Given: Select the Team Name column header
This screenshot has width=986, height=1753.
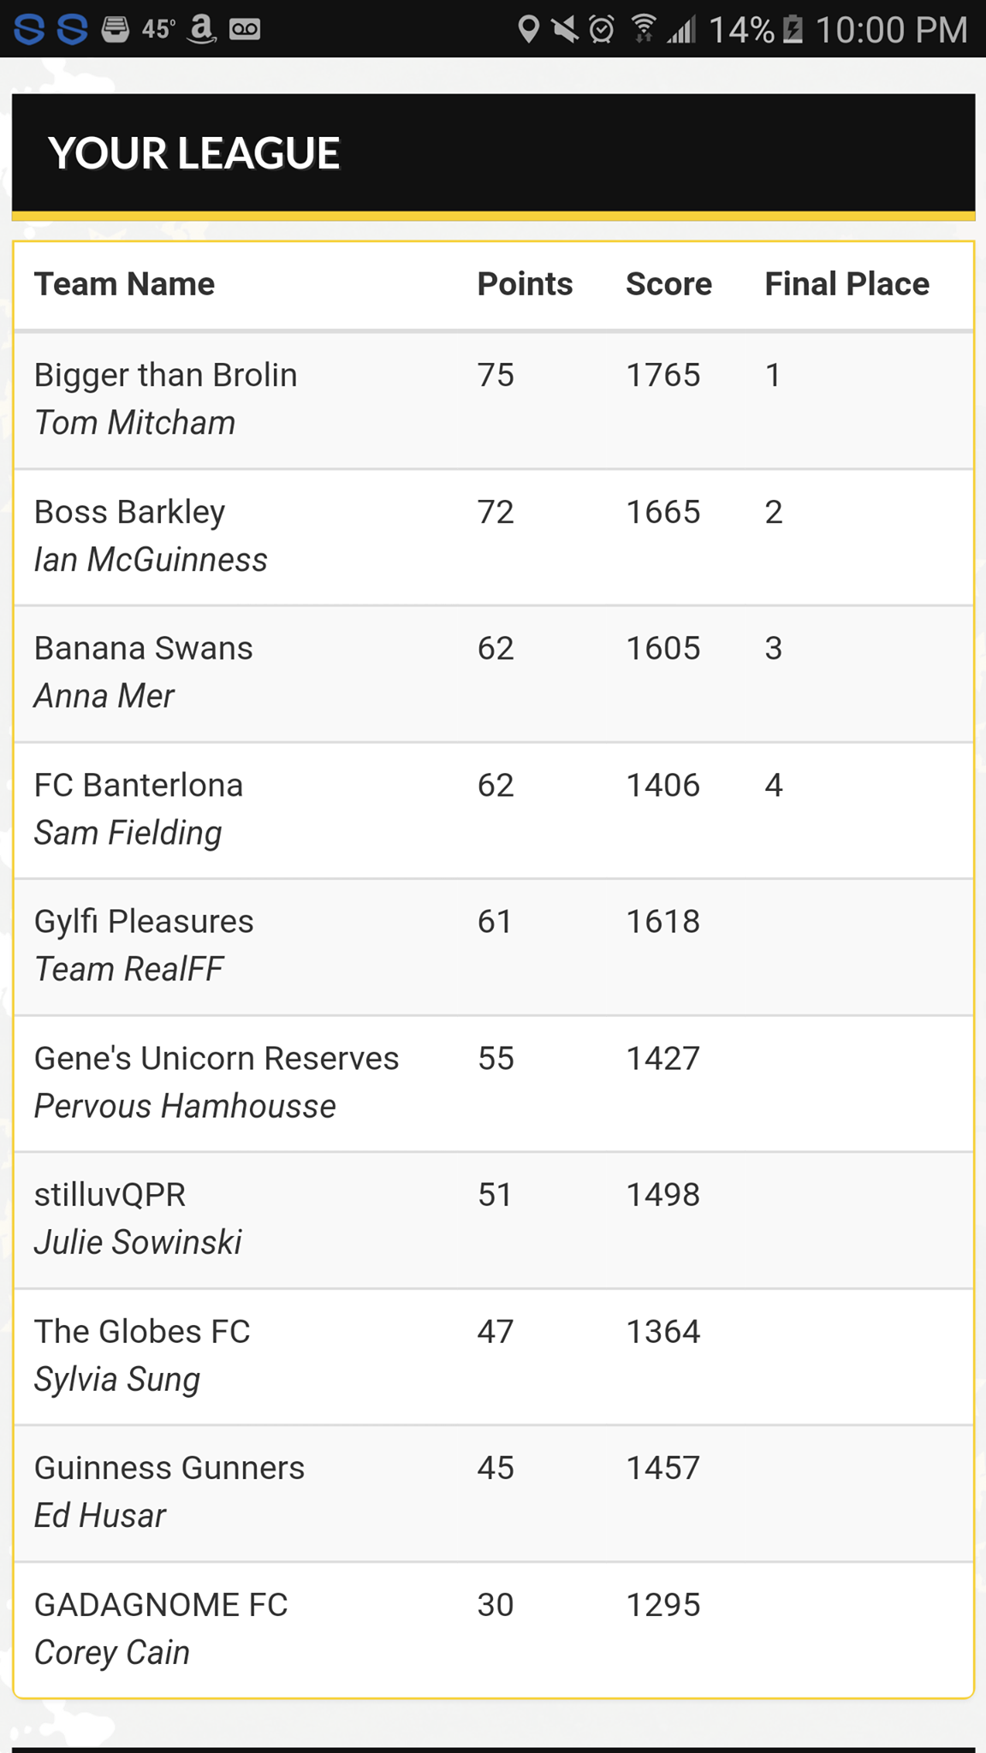Looking at the screenshot, I should (x=124, y=284).
